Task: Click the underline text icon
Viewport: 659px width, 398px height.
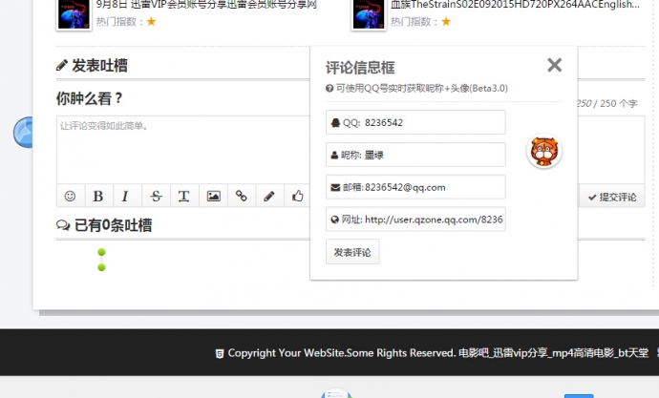Action: (x=183, y=196)
